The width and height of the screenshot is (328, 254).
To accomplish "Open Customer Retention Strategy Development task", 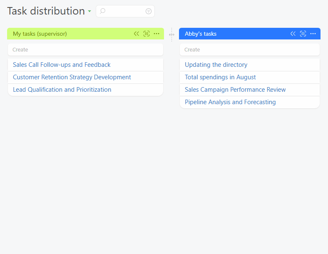I will 72,77.
